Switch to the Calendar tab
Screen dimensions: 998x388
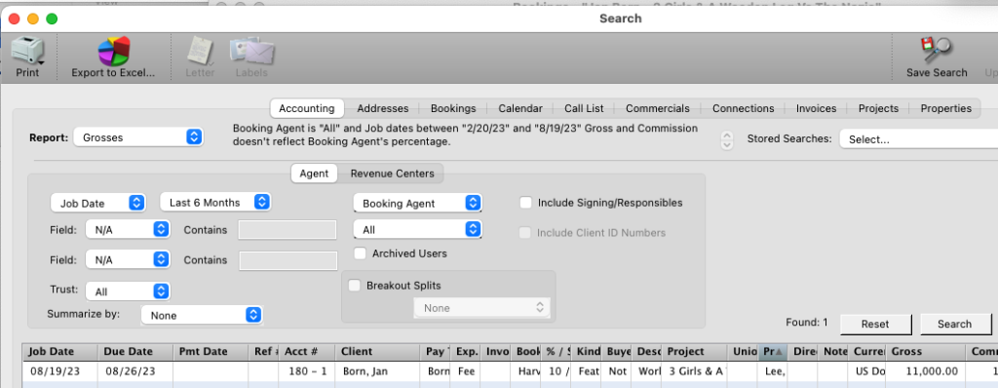pos(520,108)
